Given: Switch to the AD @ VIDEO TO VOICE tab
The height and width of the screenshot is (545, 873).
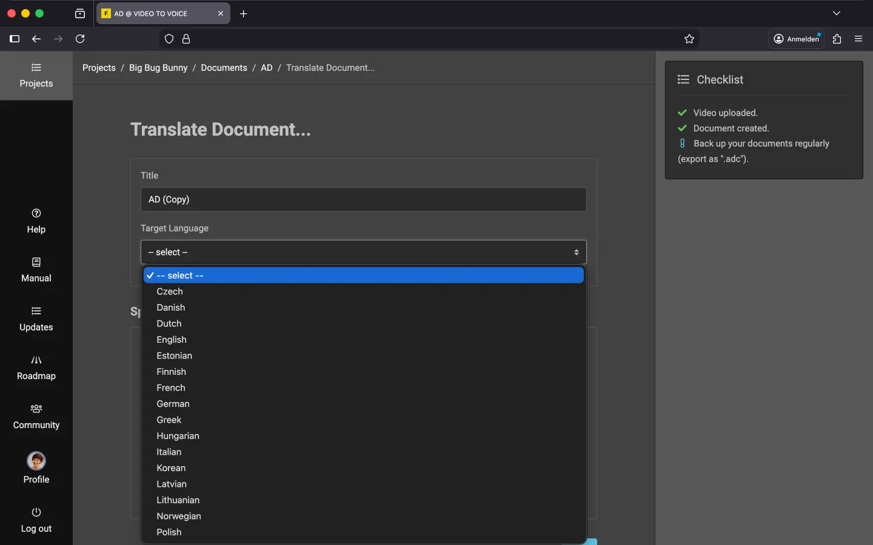Looking at the screenshot, I should click(x=158, y=13).
